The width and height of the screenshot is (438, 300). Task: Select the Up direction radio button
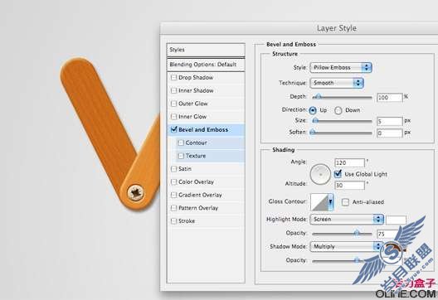pyautogui.click(x=313, y=110)
